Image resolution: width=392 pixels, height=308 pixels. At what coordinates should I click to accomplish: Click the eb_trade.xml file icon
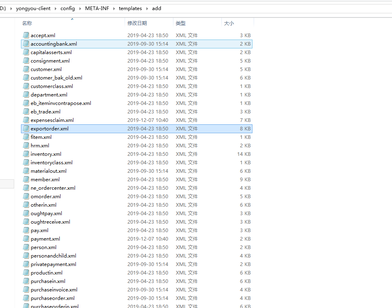coord(26,111)
